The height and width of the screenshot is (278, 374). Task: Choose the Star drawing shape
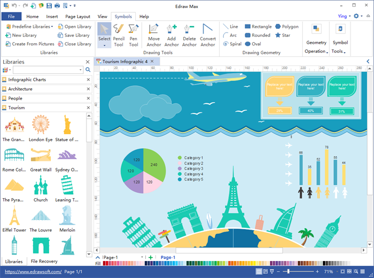click(x=283, y=35)
